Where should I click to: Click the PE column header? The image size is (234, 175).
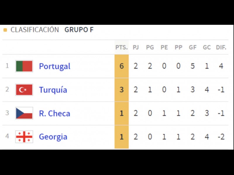click(164, 47)
